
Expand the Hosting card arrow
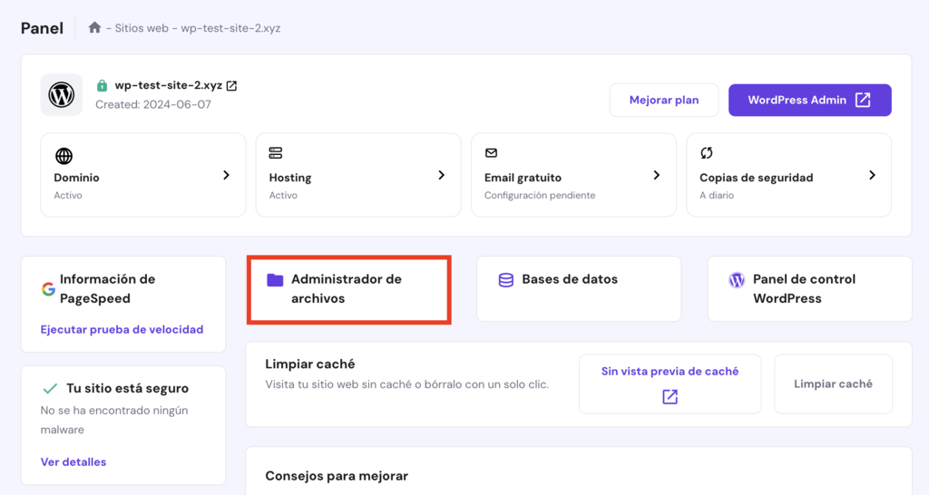pyautogui.click(x=441, y=175)
